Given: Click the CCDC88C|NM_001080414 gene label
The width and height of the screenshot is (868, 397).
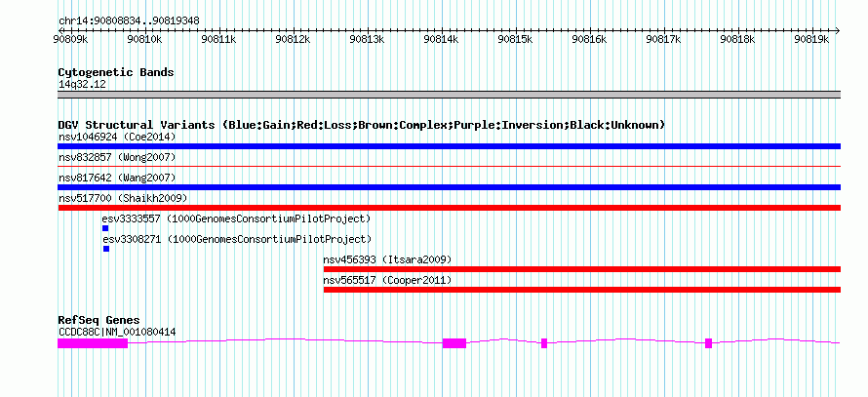Looking at the screenshot, I should [x=117, y=333].
